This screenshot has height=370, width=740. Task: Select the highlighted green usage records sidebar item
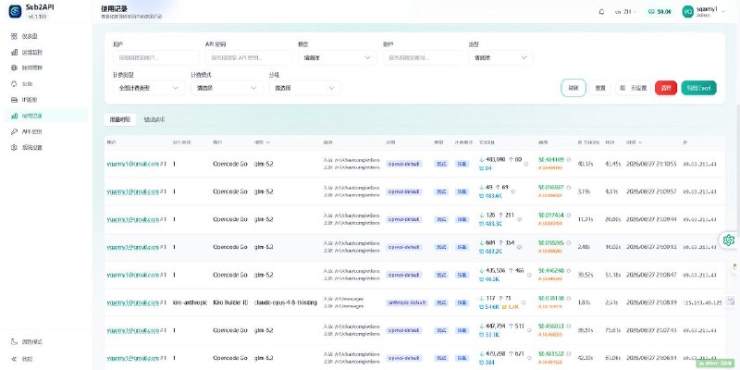pos(45,116)
